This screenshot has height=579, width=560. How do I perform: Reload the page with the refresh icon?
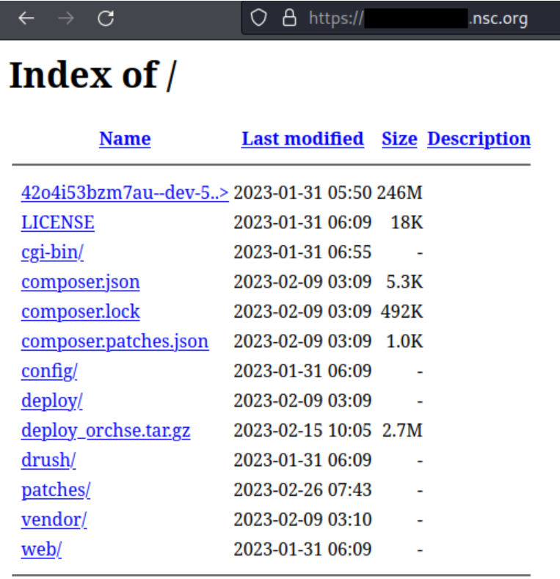click(x=106, y=18)
